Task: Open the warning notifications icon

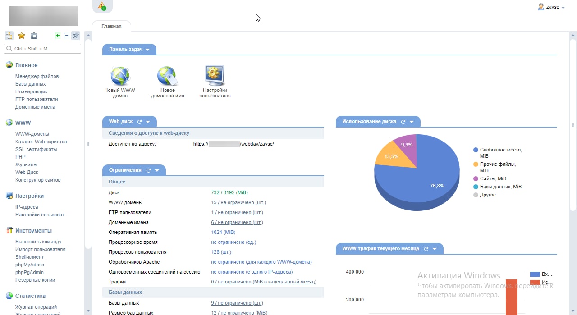Action: pyautogui.click(x=102, y=6)
